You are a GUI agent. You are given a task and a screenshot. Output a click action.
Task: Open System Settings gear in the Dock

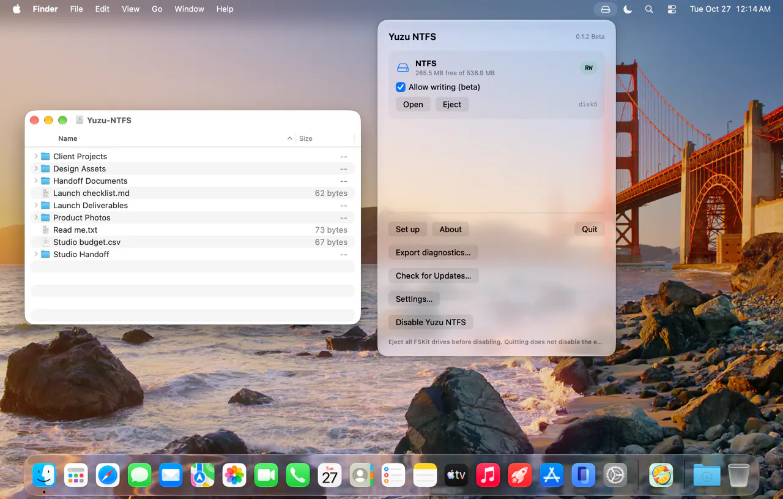(615, 475)
